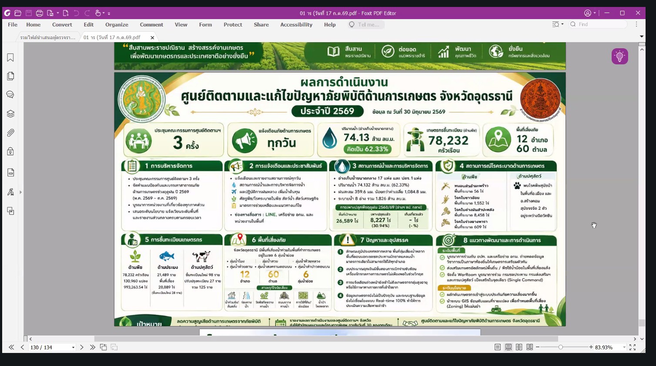Select the Hand tool icon in title bar
This screenshot has height=366, width=656.
coord(98,13)
